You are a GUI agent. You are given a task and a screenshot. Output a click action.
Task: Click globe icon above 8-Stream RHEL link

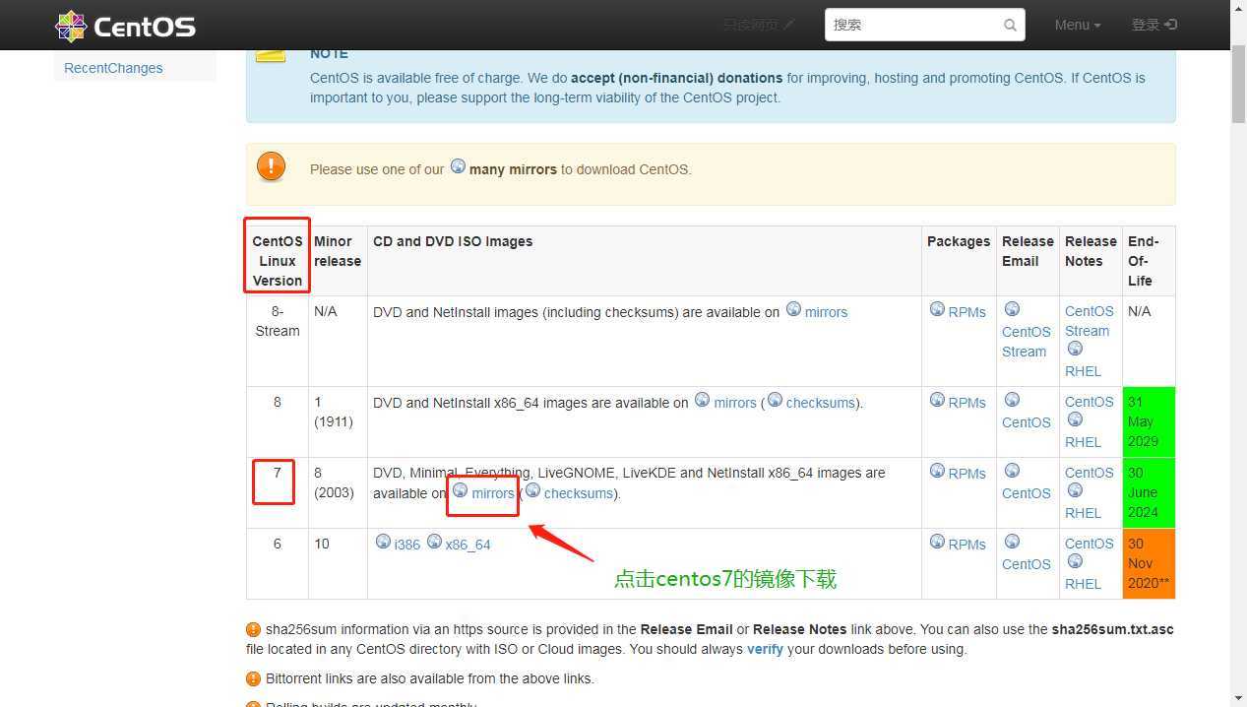(x=1075, y=349)
